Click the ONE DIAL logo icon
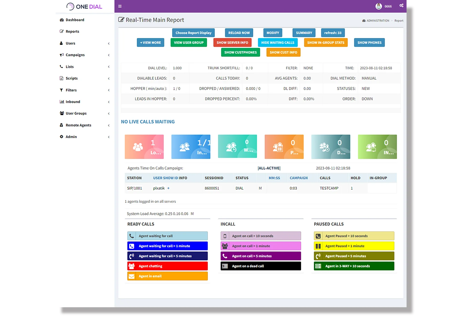This screenshot has height=324, width=462. (70, 6)
